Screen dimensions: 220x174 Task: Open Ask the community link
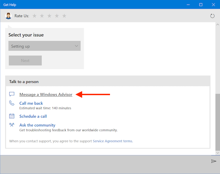(37, 125)
